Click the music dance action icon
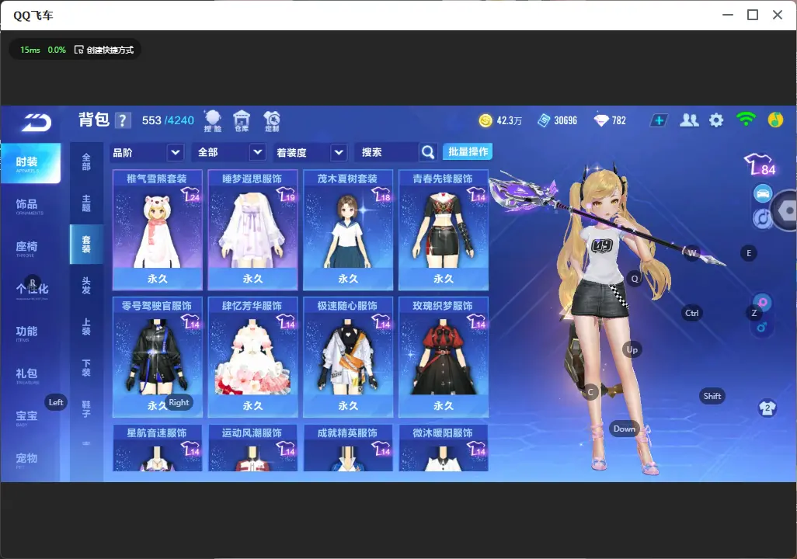Viewport: 797px width, 559px height. tap(762, 218)
